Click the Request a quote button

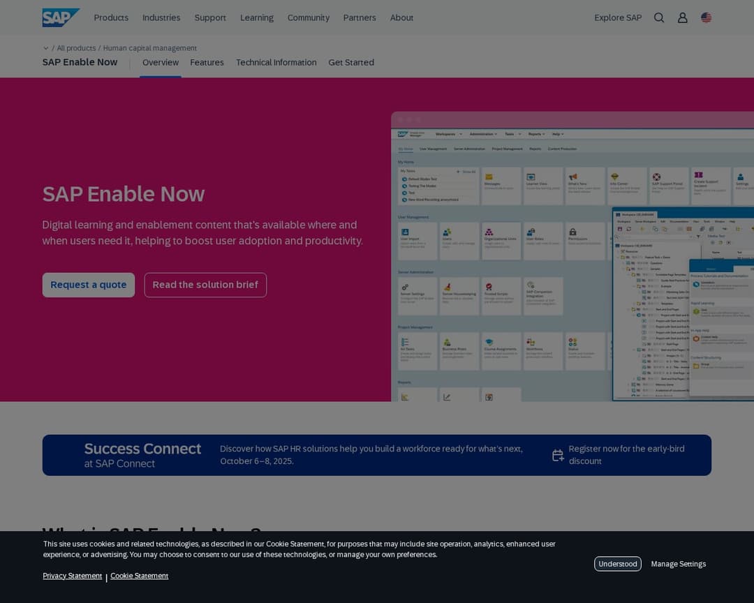[89, 285]
